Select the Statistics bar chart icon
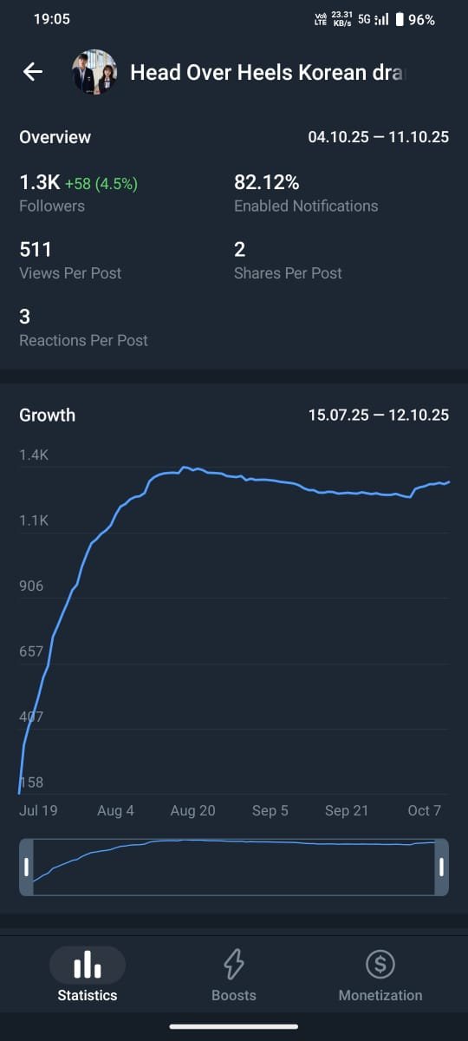This screenshot has width=468, height=1041. 88,964
